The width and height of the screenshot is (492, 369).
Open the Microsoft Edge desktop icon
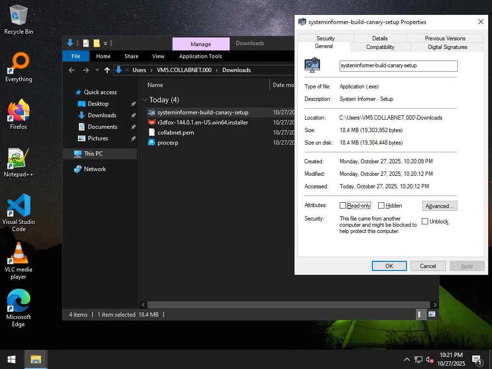(x=19, y=308)
